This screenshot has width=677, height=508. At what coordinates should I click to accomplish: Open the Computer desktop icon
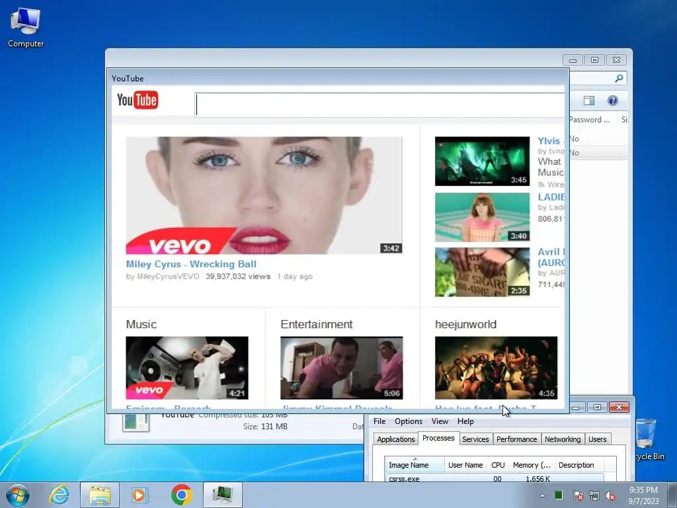[x=26, y=28]
